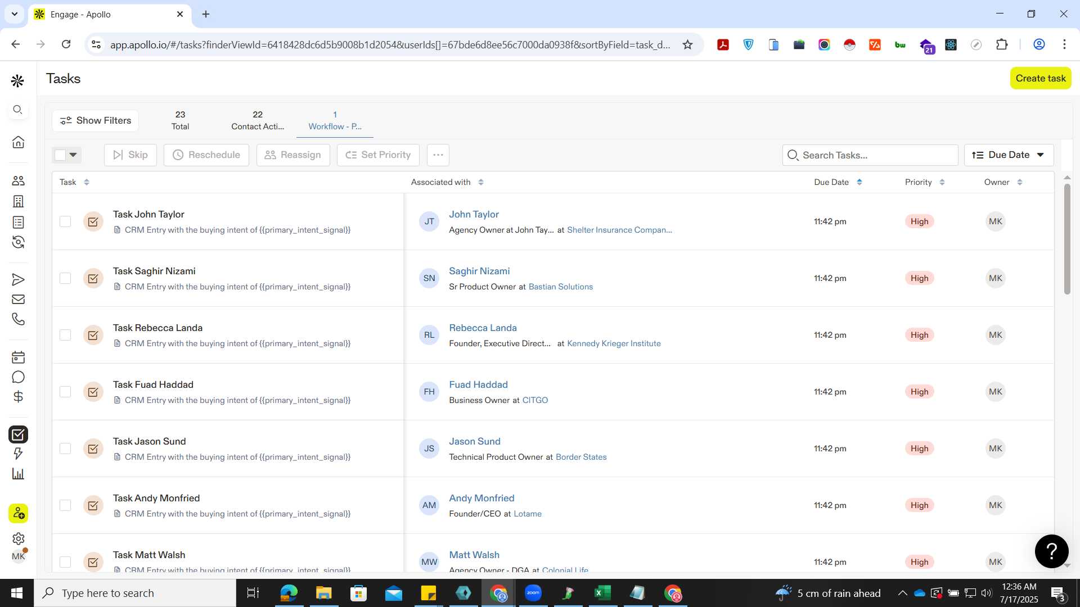The height and width of the screenshot is (607, 1080).
Task: Open the People sidebar icon
Action: click(18, 180)
